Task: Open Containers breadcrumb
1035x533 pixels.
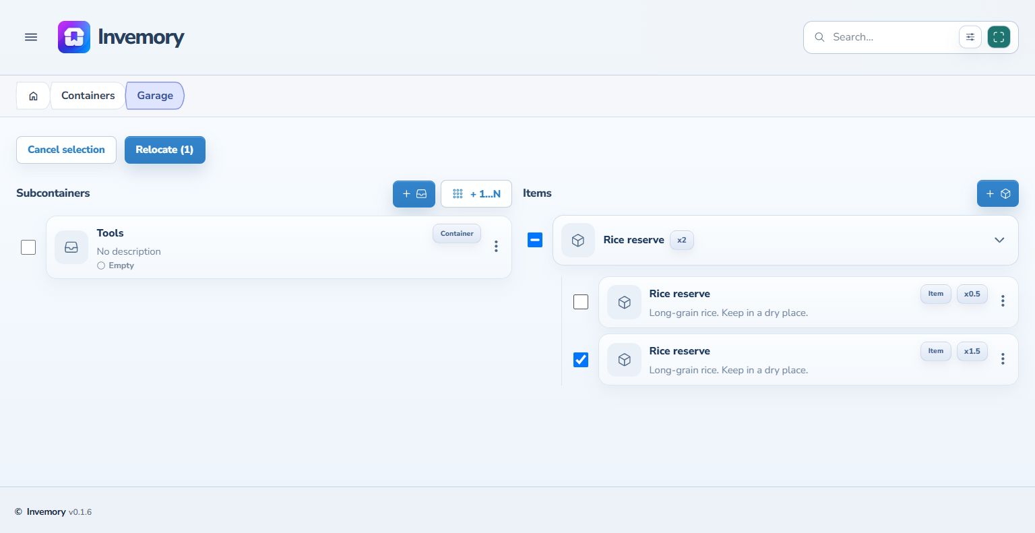Action: (88, 96)
